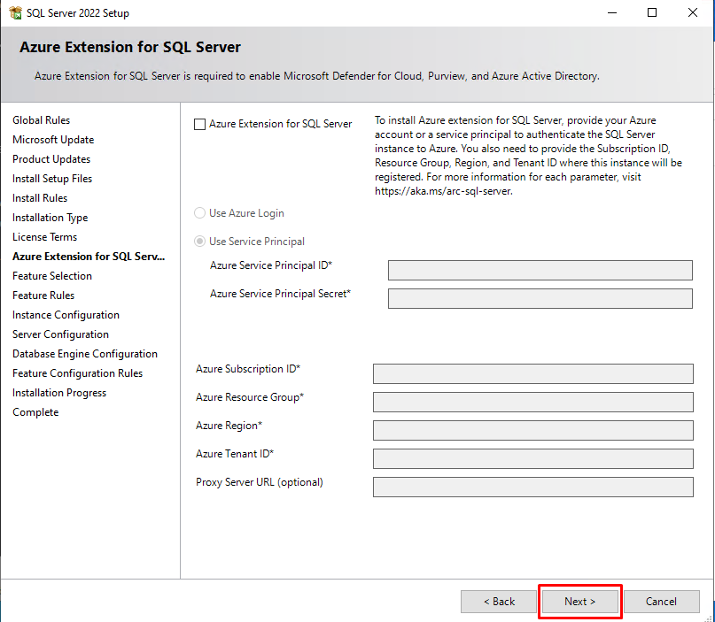This screenshot has height=622, width=715.
Task: Maximize the setup window
Action: pos(652,13)
